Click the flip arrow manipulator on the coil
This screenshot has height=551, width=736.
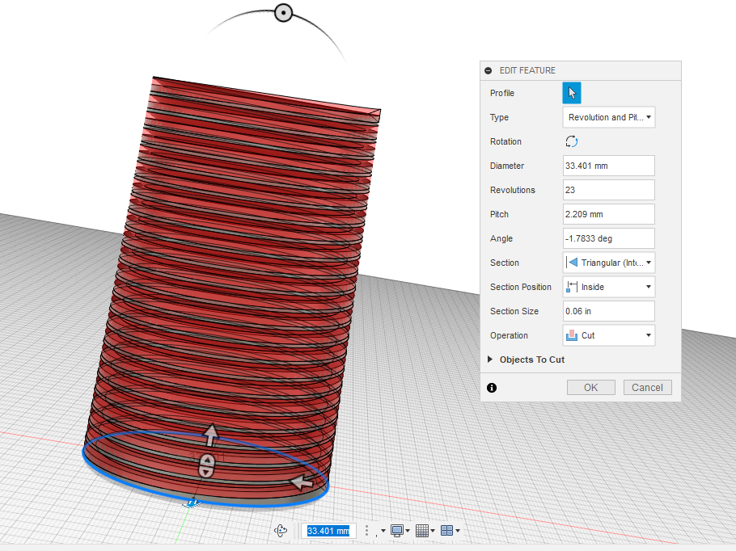point(302,482)
